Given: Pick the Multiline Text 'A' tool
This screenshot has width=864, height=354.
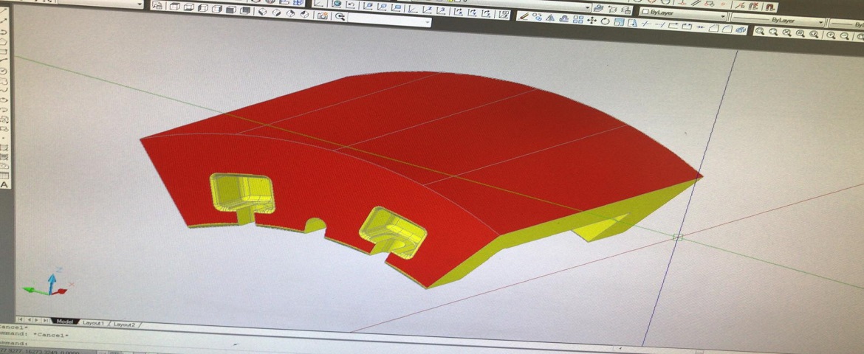Looking at the screenshot, I should pos(4,184).
